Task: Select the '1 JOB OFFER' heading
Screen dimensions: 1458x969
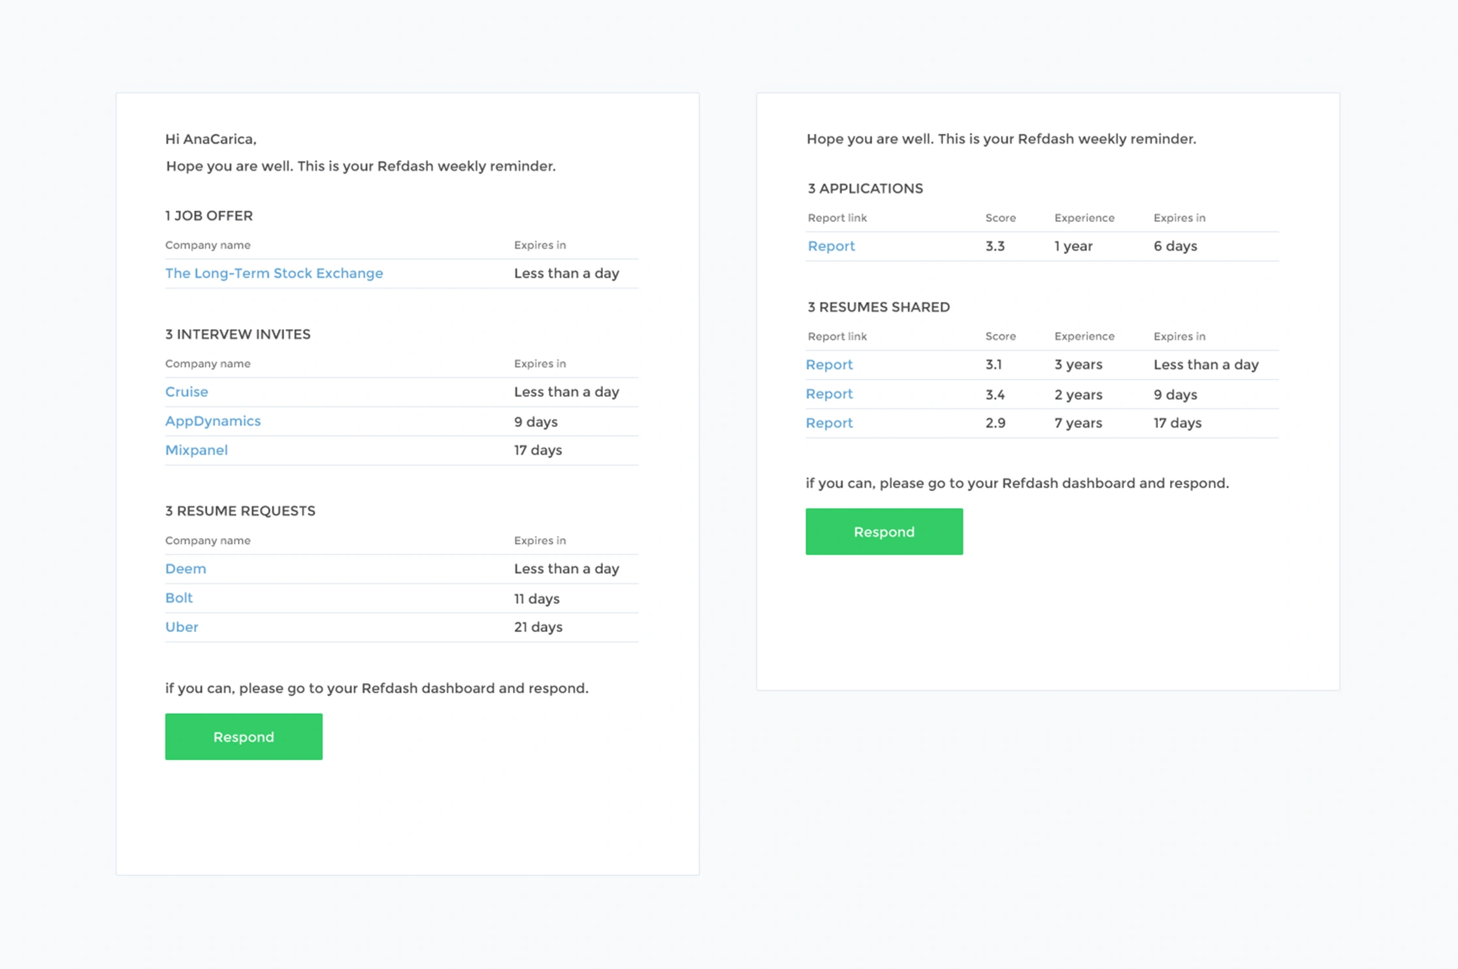Action: tap(208, 215)
